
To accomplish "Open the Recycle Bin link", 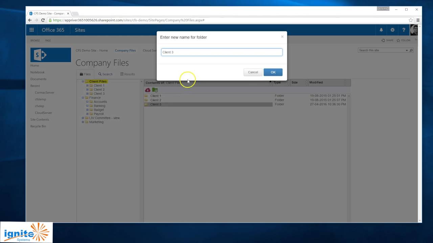I will (x=38, y=126).
